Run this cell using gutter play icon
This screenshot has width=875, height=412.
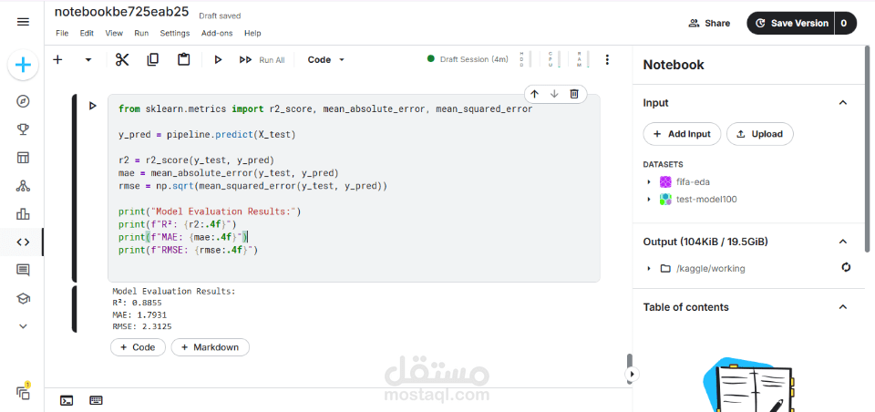(93, 106)
